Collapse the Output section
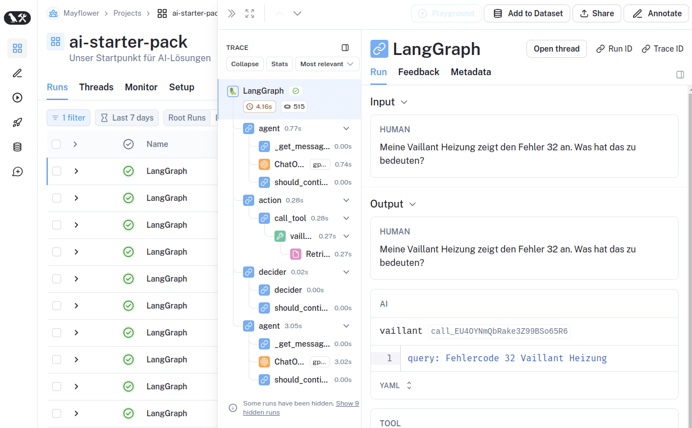692x428 pixels. point(393,204)
